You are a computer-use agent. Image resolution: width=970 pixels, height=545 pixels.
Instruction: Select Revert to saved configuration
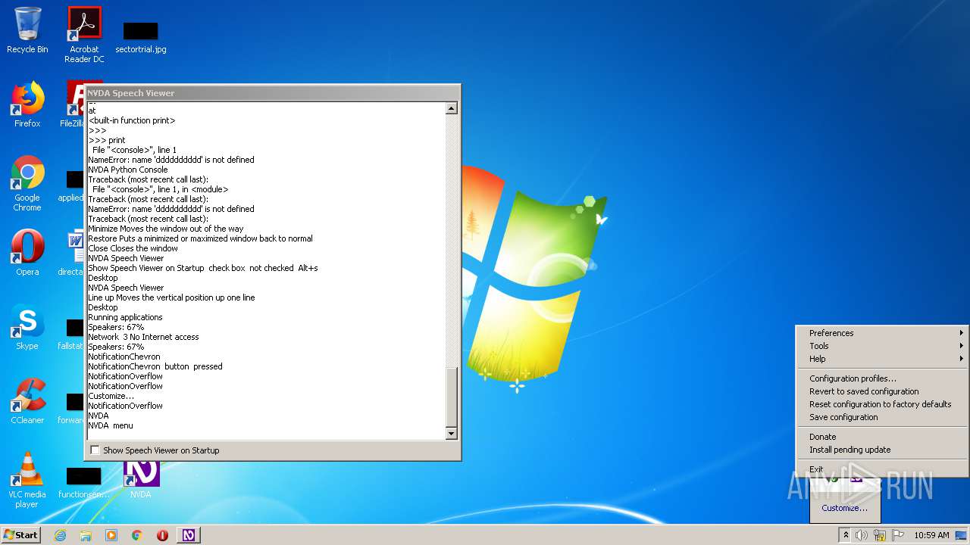[882, 391]
